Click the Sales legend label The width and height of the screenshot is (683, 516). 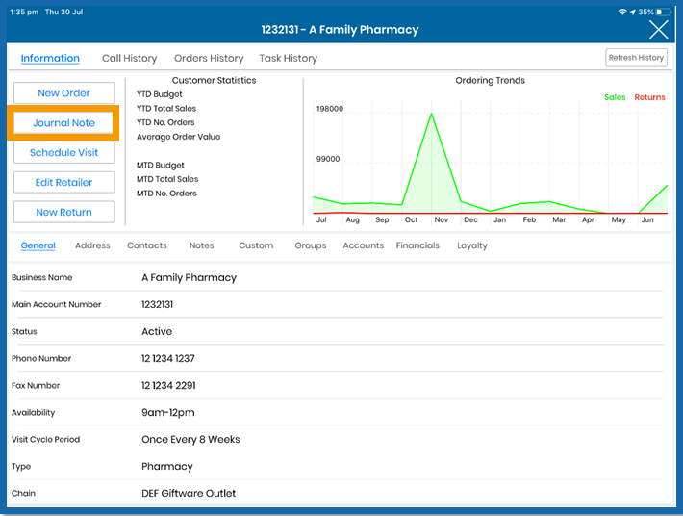pyautogui.click(x=615, y=97)
